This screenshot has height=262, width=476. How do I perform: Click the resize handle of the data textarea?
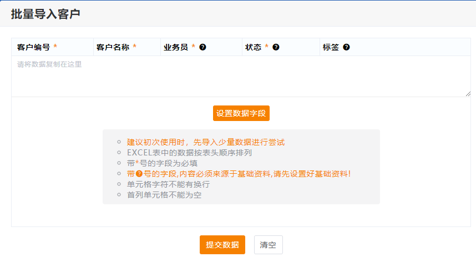click(x=468, y=93)
